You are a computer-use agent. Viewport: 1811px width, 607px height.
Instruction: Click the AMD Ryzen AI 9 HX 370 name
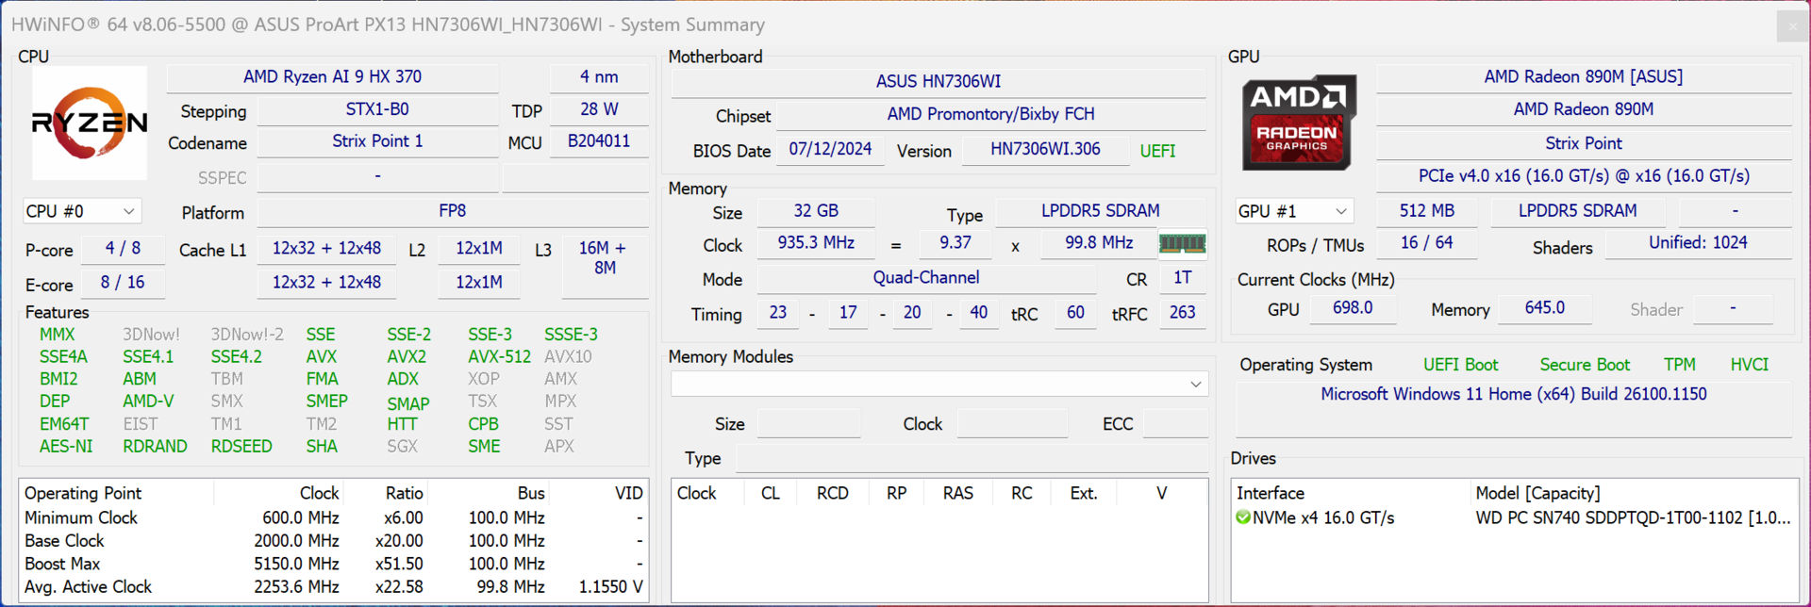[332, 77]
